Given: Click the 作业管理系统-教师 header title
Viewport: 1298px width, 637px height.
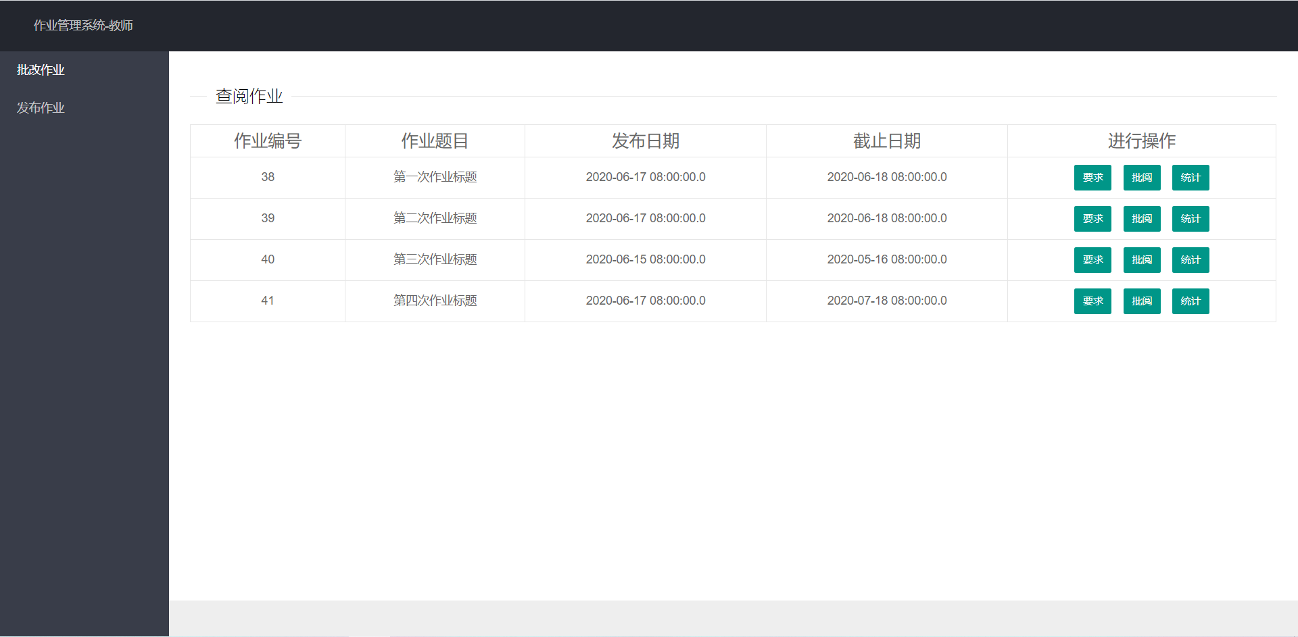Looking at the screenshot, I should point(83,26).
